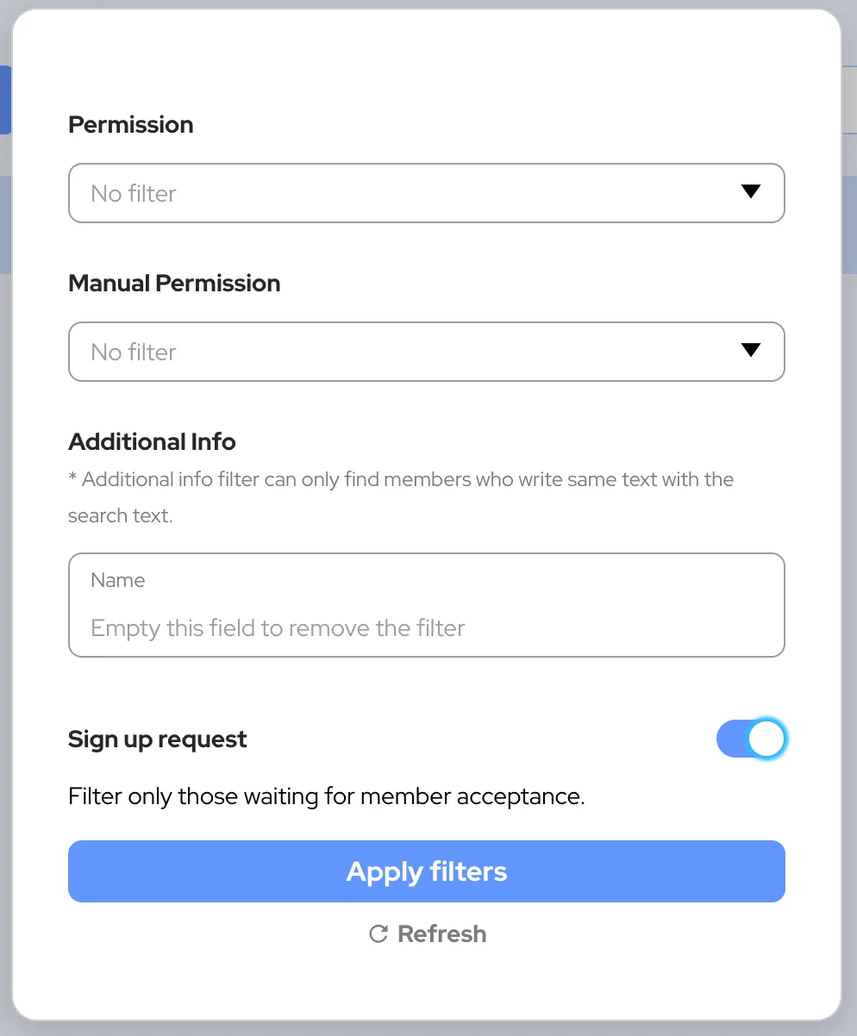The image size is (857, 1036).
Task: Click the Additional Info heading
Action: [x=152, y=442]
